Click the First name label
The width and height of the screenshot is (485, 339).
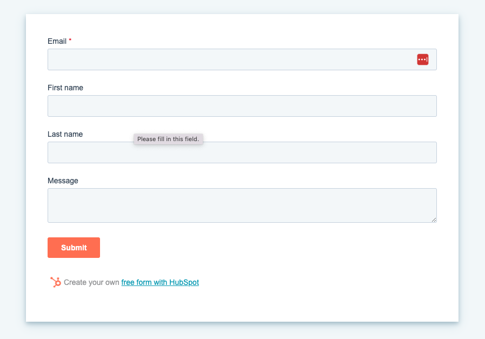click(x=65, y=88)
